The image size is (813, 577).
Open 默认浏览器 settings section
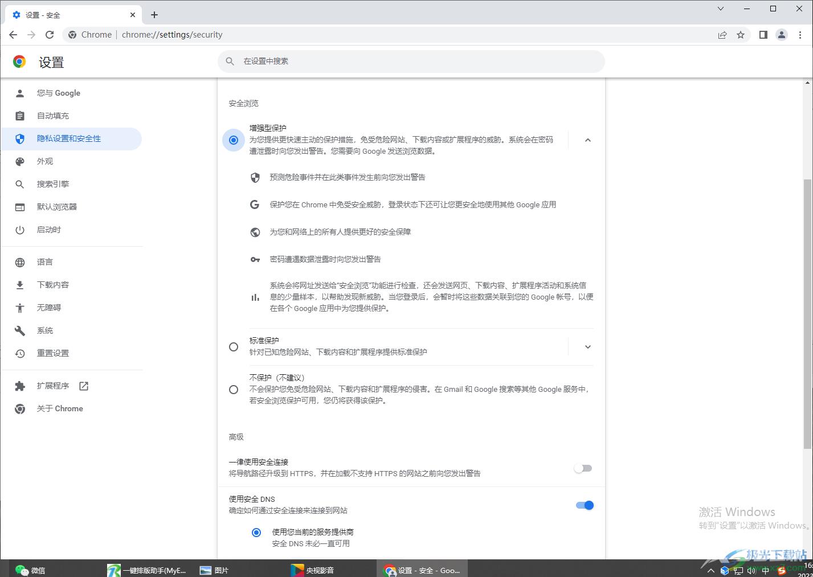click(71, 207)
